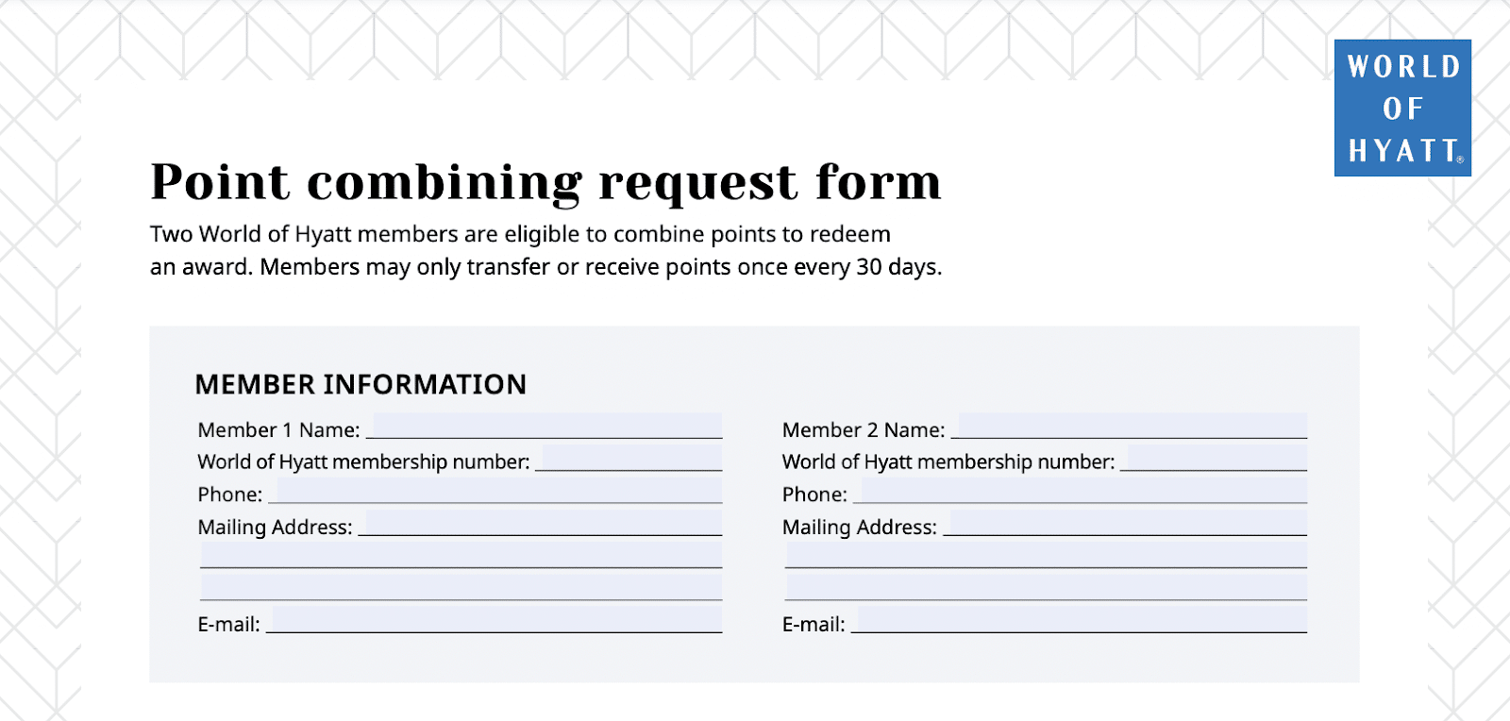Screen dimensions: 1510x721
Task: Click Member 2 Mailing Address third line
Action: click(x=1046, y=587)
